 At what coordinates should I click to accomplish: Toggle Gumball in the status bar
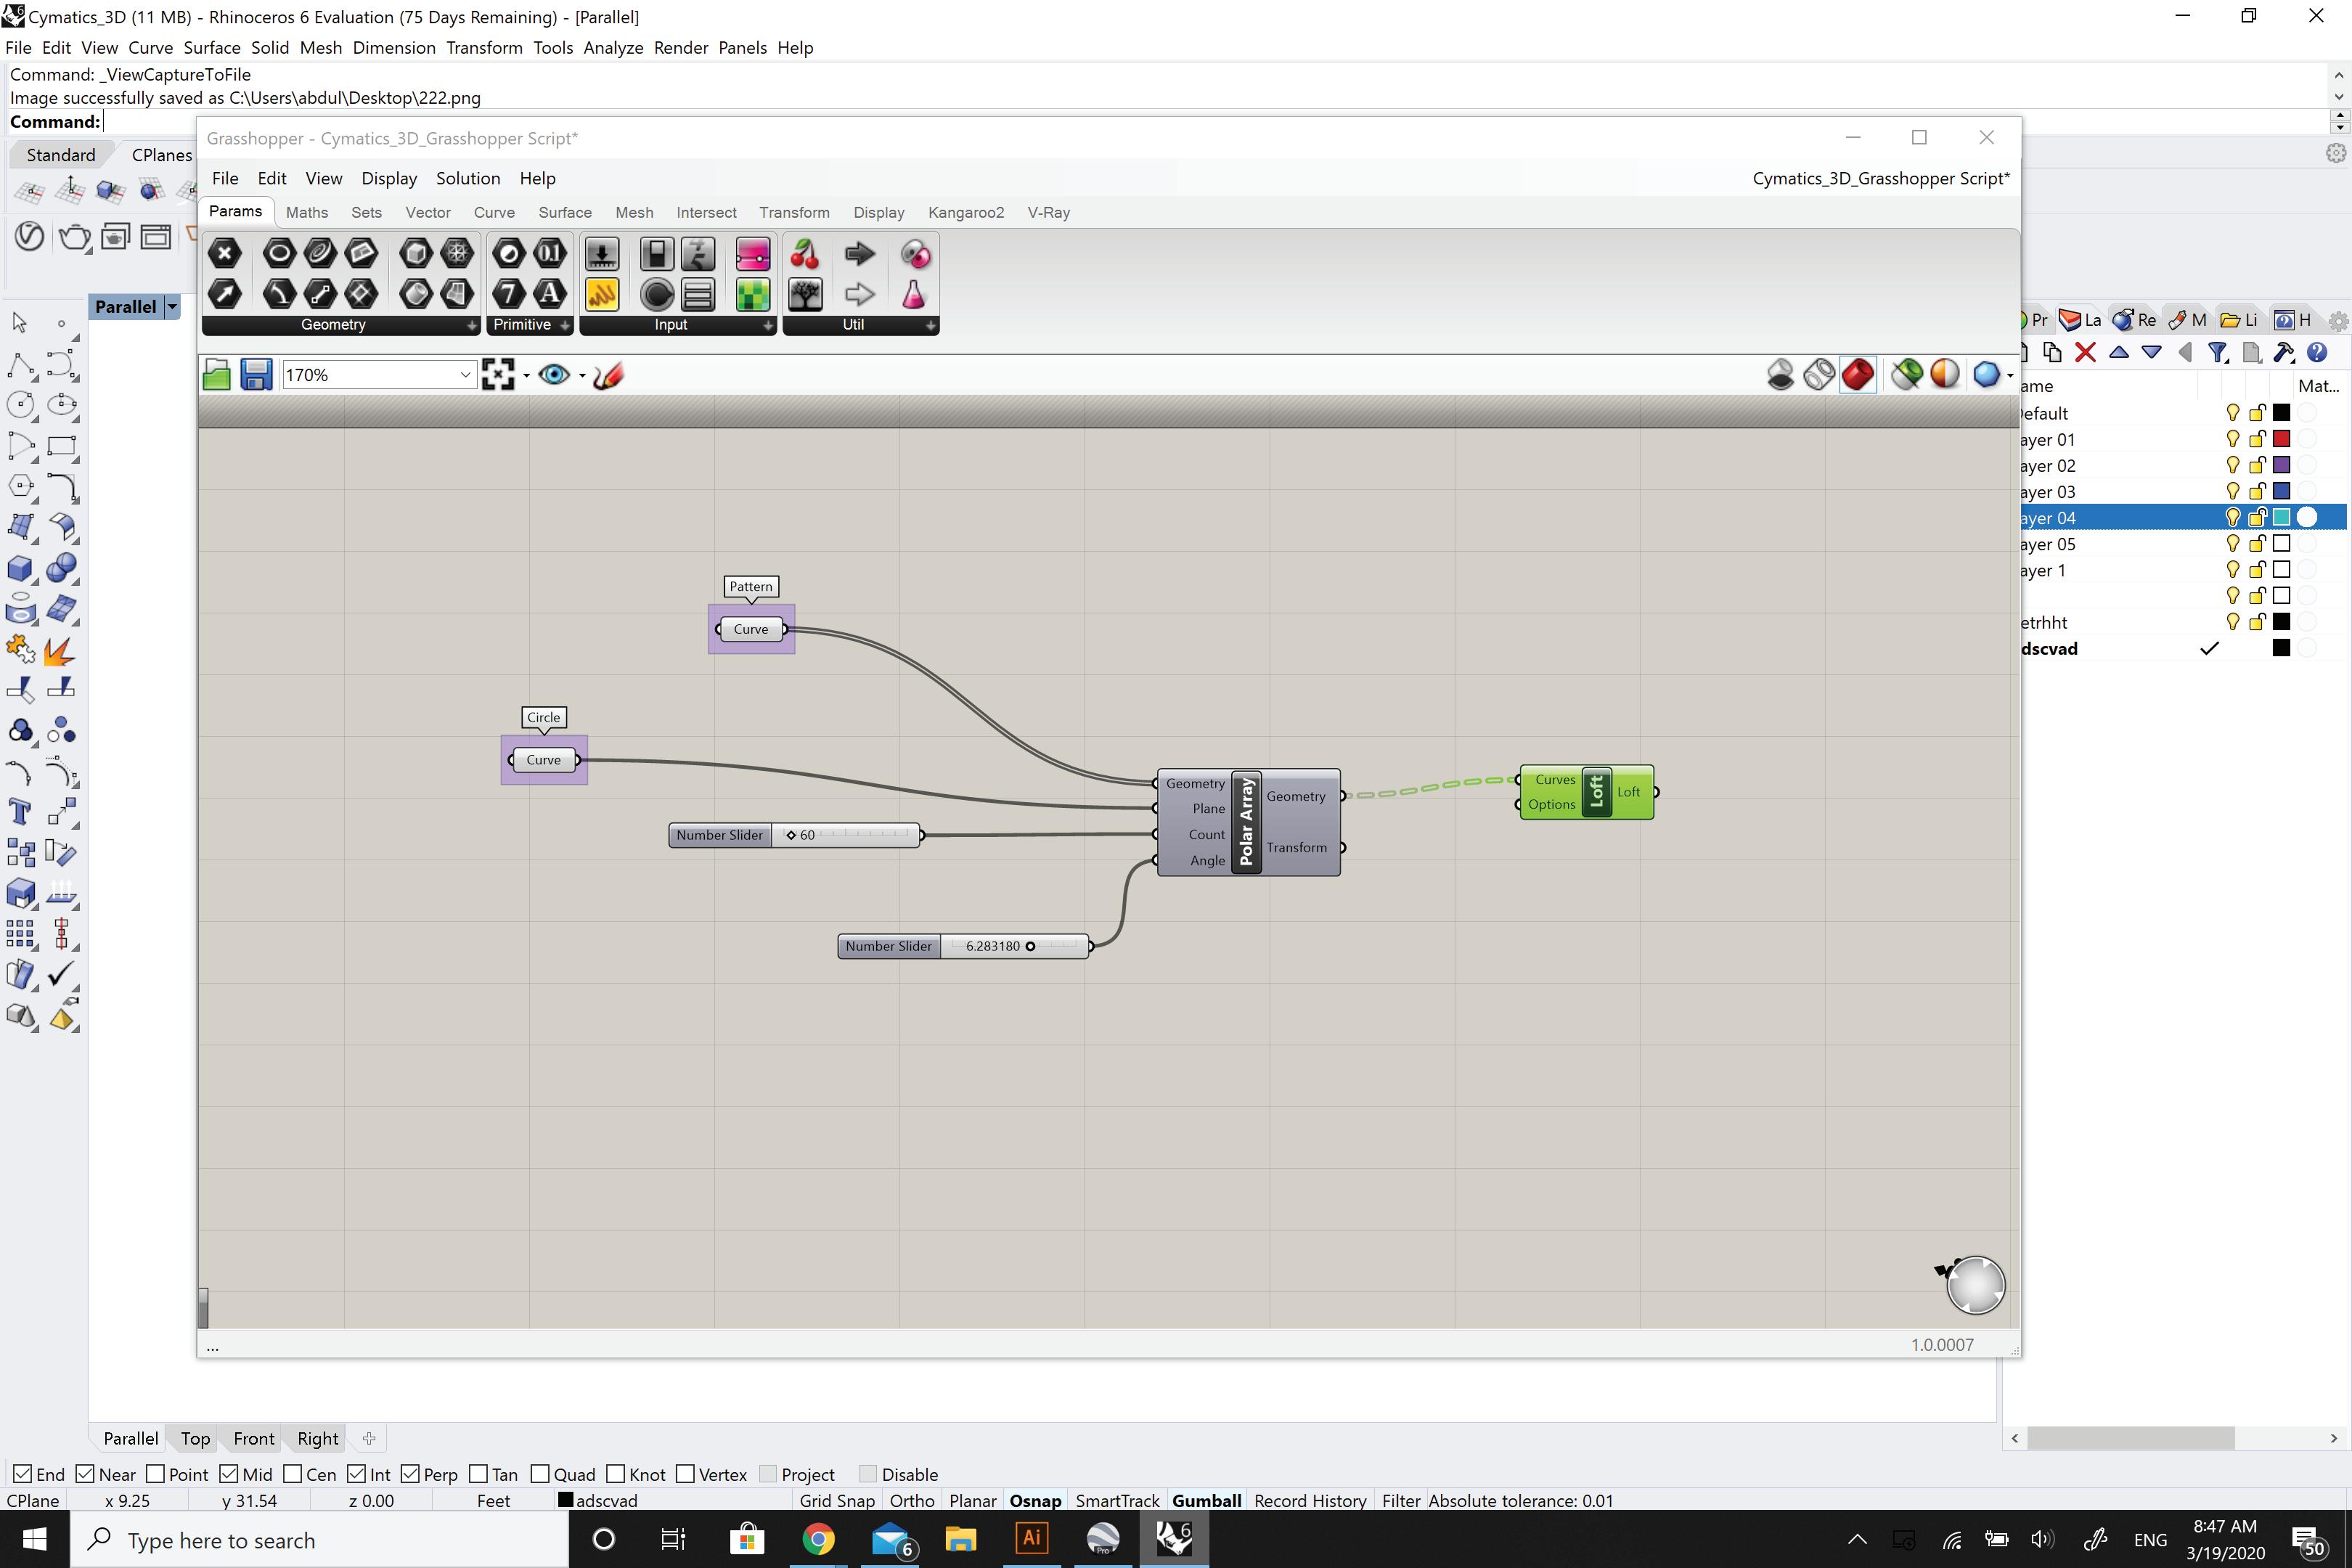click(1206, 1500)
